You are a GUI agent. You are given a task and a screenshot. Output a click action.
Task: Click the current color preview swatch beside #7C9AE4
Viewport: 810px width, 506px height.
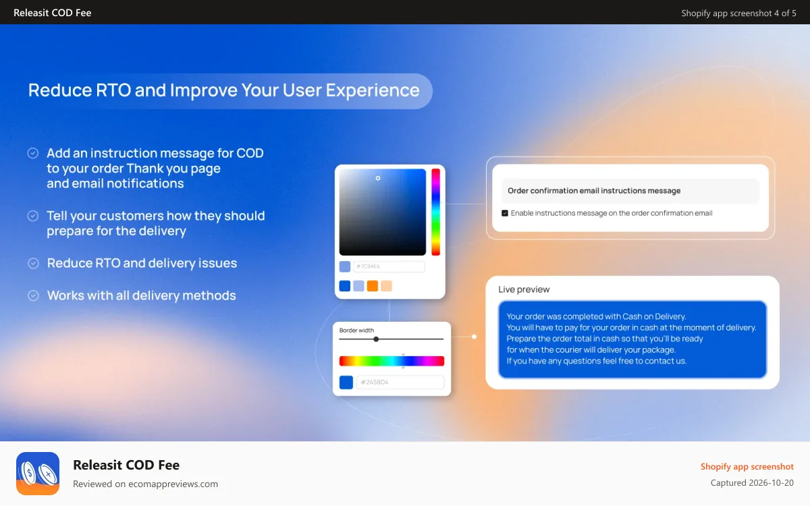345,266
